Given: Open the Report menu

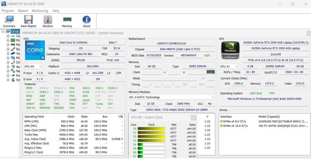Looking at the screenshot, I should coord(23,11).
